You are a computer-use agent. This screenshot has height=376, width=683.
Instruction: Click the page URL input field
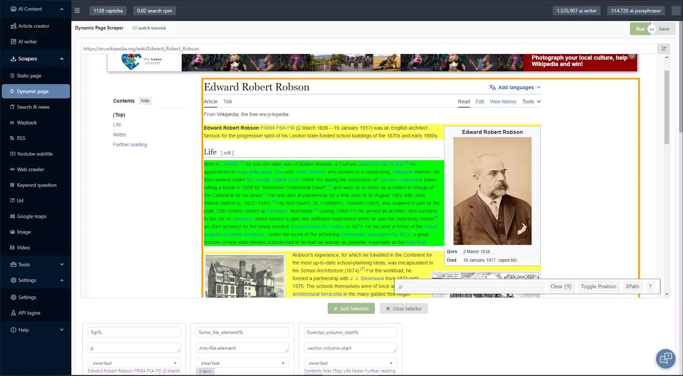point(367,49)
